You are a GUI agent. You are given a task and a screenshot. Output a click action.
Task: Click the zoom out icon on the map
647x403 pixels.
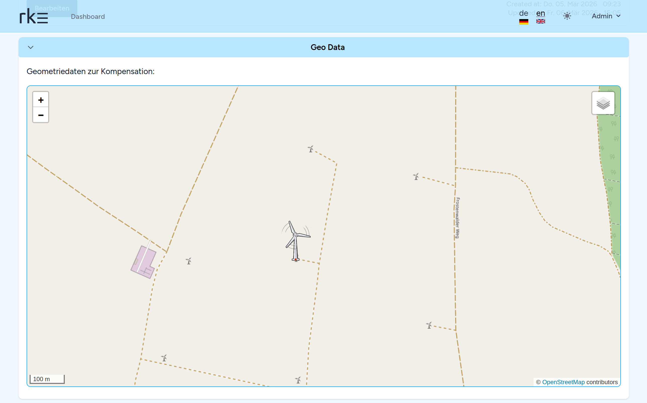coord(41,115)
